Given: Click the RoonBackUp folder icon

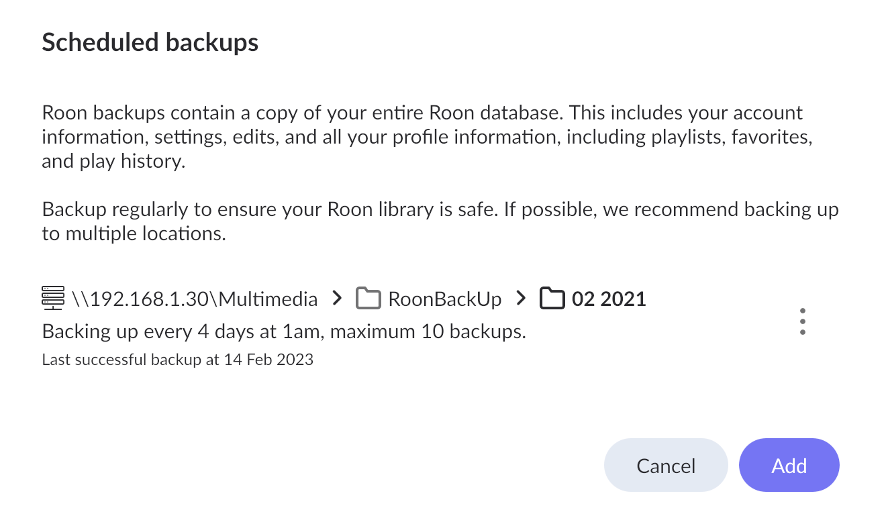Looking at the screenshot, I should pyautogui.click(x=368, y=298).
